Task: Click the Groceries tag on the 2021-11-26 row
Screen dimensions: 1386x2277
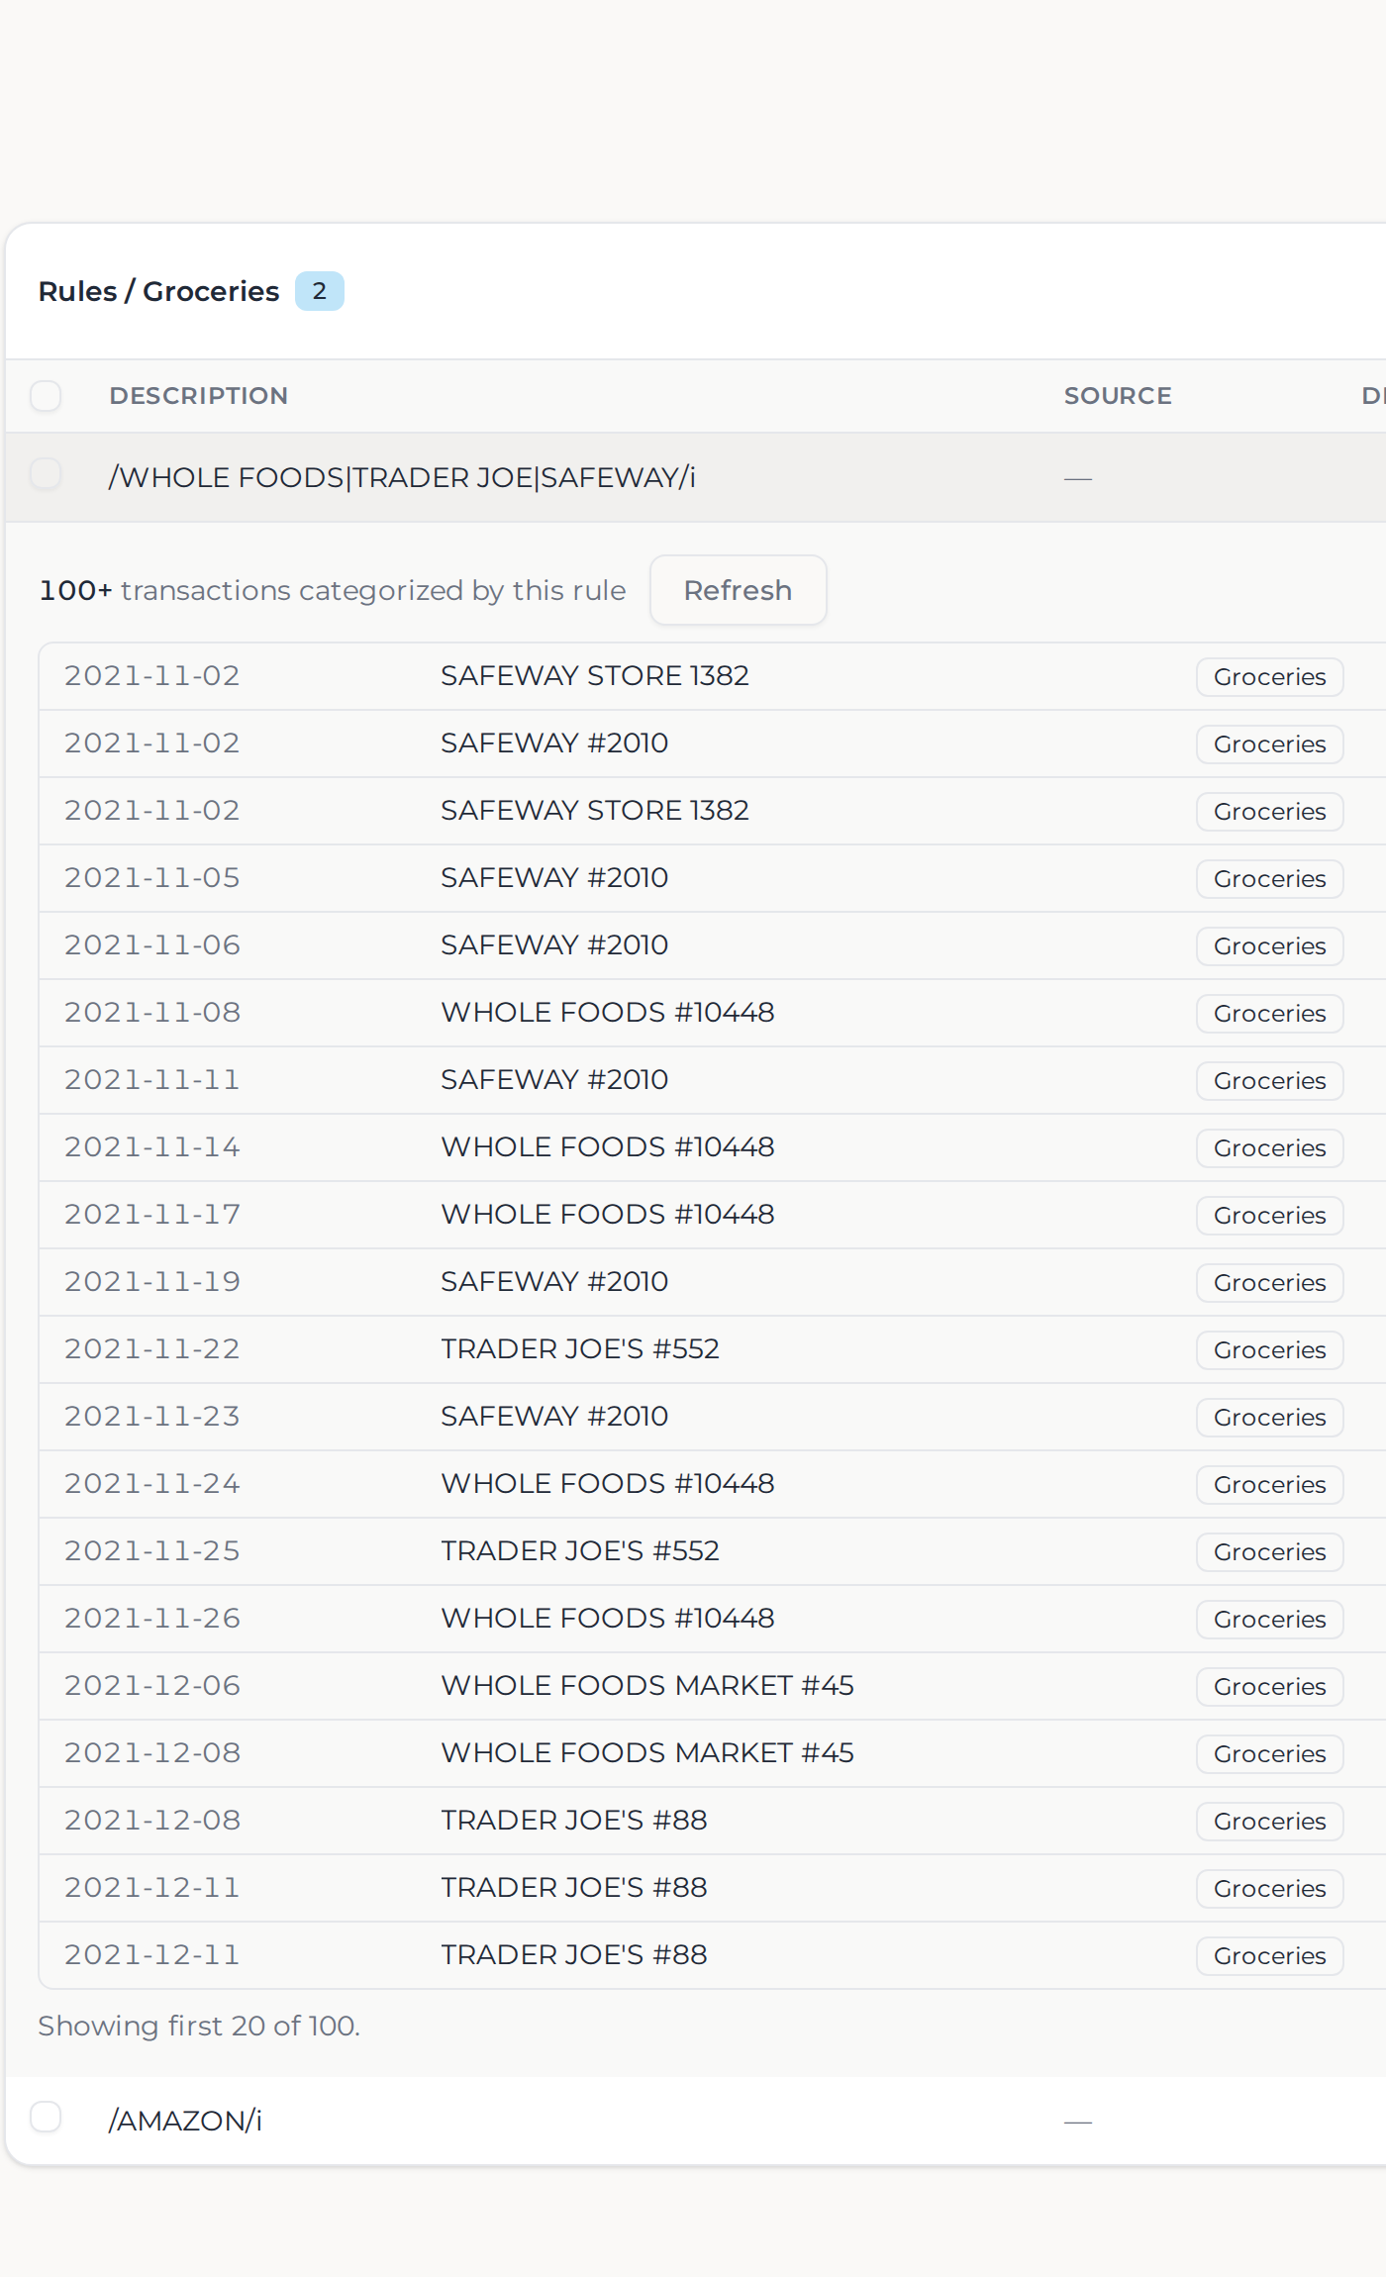Action: [1269, 1619]
